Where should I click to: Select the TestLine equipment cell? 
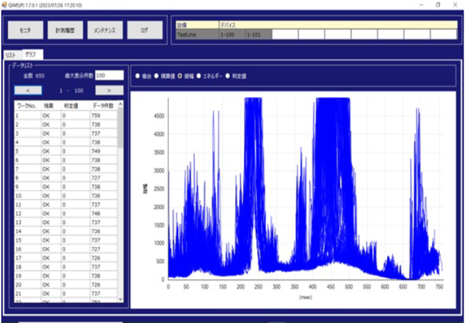(197, 35)
